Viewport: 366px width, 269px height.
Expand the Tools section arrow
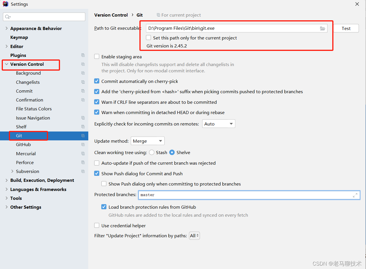pyautogui.click(x=7, y=198)
